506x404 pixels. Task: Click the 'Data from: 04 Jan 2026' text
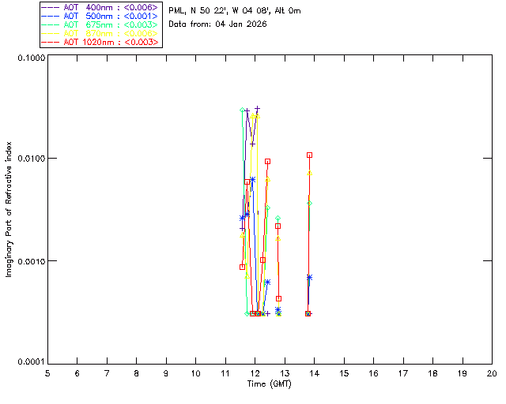pyautogui.click(x=217, y=24)
